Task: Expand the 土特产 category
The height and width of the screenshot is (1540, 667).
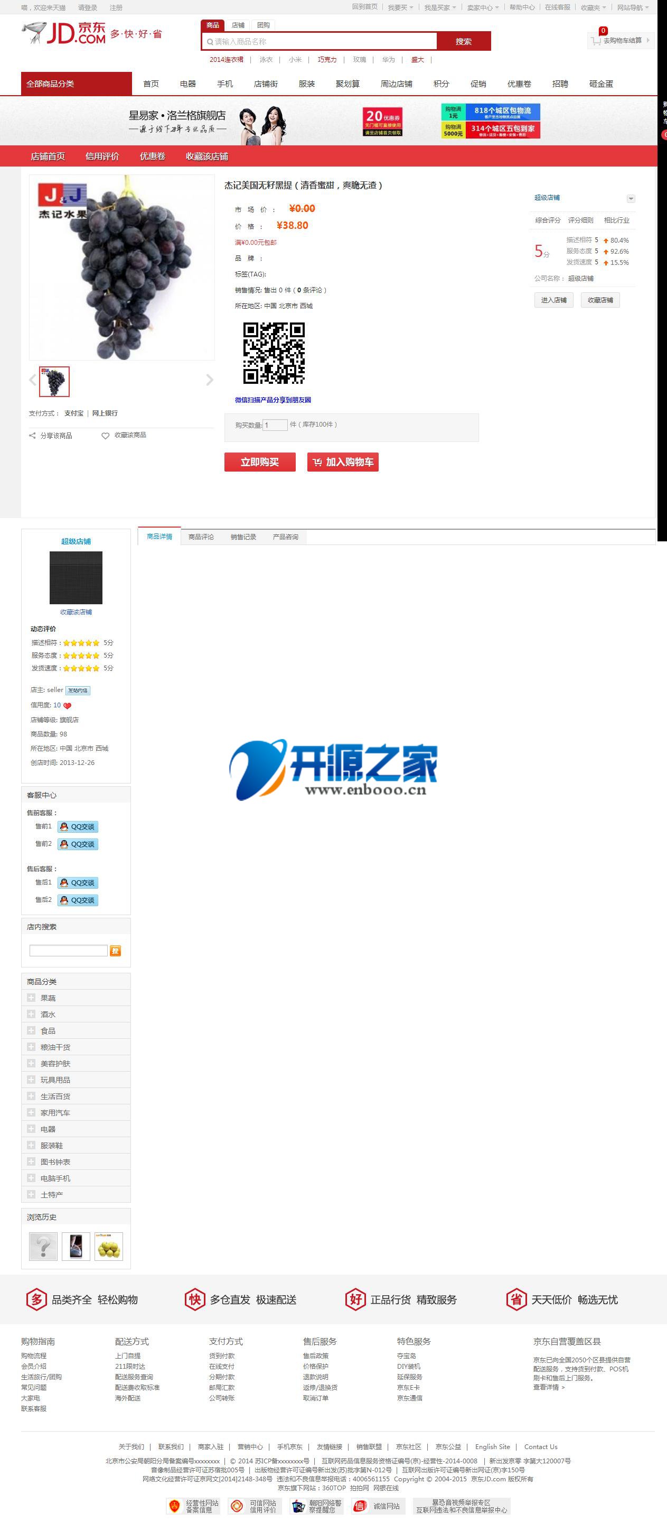Action: 31,1194
